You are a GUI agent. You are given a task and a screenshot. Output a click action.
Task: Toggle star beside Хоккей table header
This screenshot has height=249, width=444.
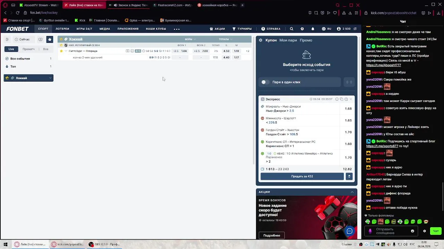click(x=61, y=39)
